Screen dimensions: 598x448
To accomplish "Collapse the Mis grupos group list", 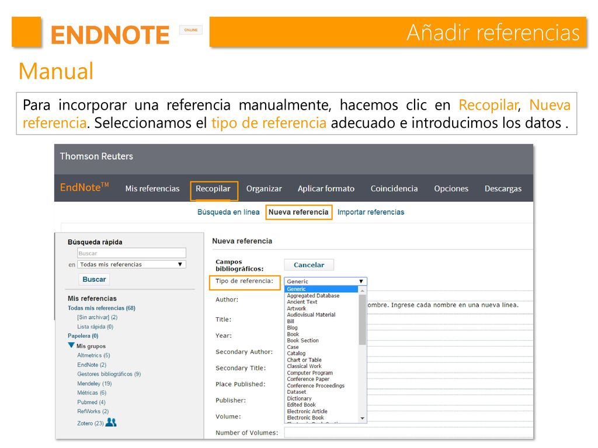I will 71,345.
